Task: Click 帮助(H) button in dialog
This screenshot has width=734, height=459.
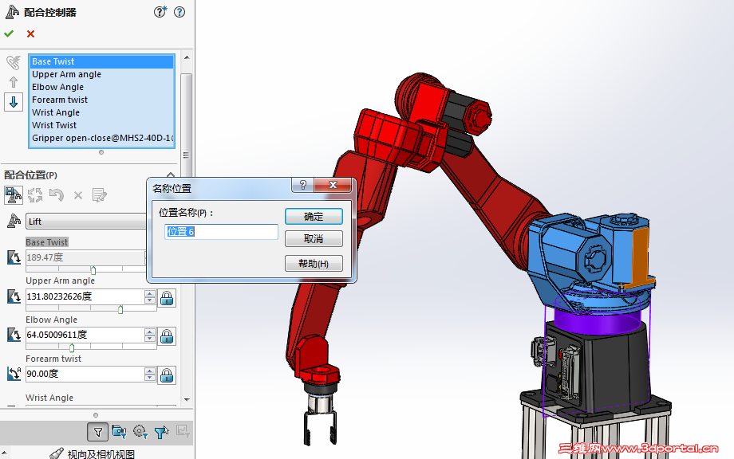Action: point(314,264)
